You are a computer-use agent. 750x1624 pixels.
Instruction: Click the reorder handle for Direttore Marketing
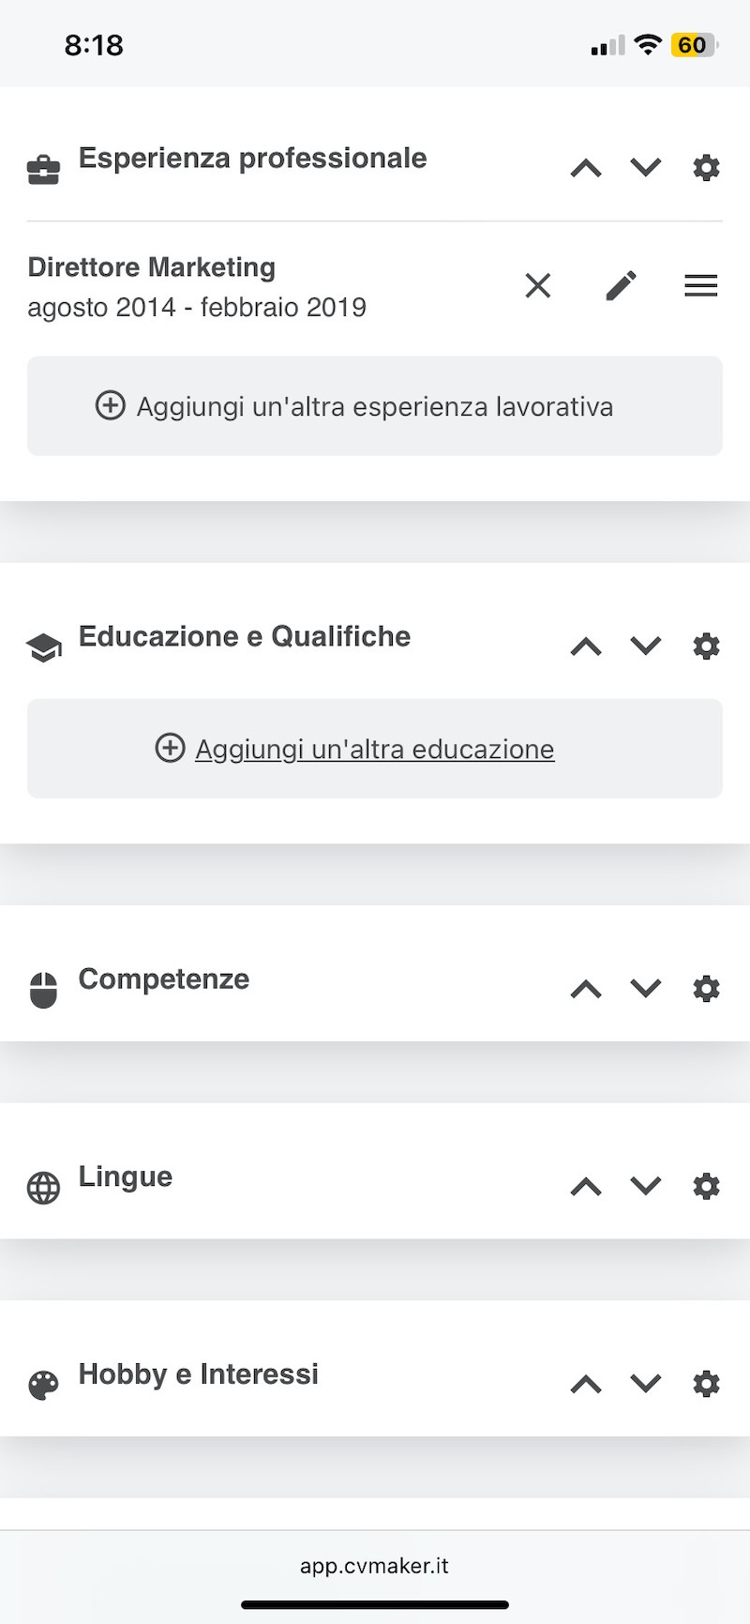(700, 285)
